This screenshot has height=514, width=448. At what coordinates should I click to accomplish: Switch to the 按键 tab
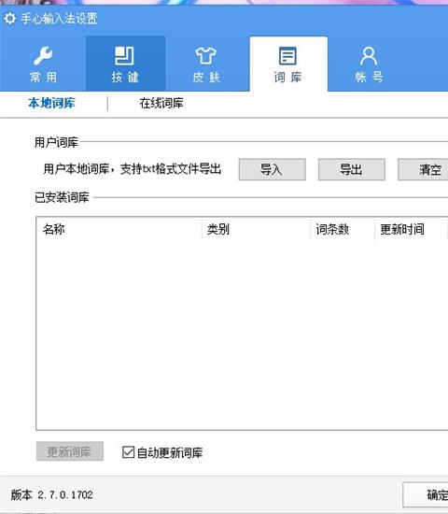click(x=125, y=64)
